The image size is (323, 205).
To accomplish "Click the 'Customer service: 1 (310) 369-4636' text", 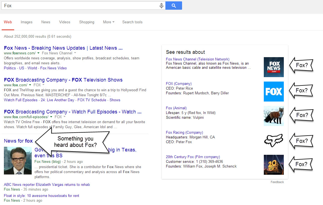I will [194, 162].
